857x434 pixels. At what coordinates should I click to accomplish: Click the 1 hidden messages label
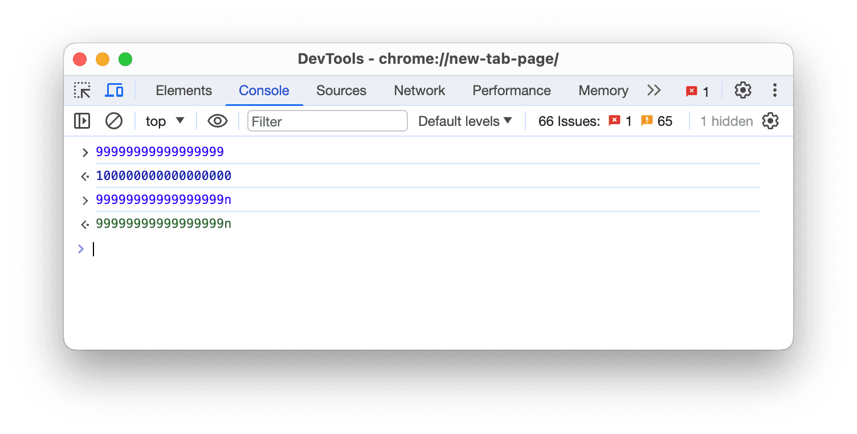pyautogui.click(x=726, y=121)
